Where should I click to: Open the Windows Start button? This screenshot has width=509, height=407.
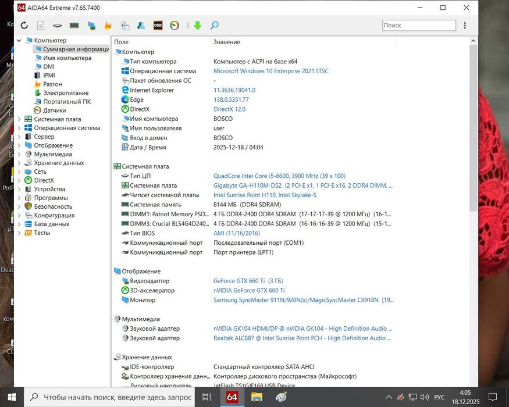click(x=12, y=397)
